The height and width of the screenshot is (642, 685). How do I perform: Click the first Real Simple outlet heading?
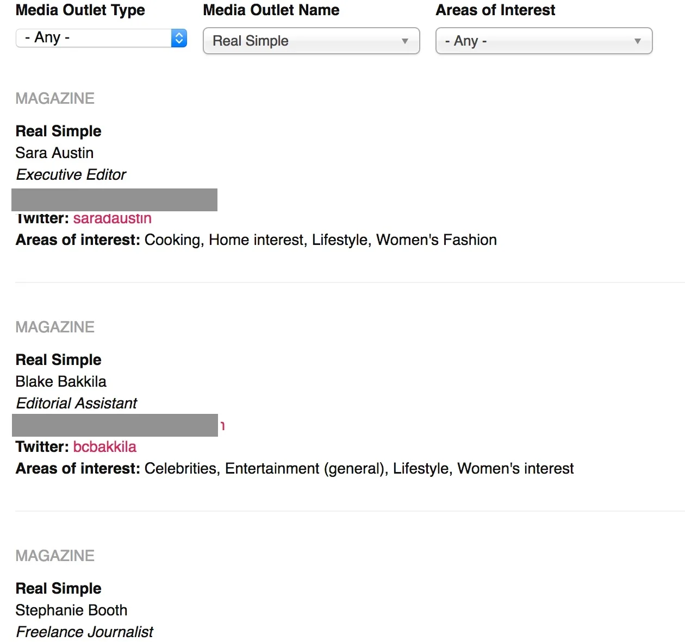coord(58,131)
